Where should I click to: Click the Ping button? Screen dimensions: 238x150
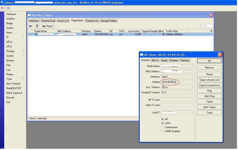(x=209, y=91)
